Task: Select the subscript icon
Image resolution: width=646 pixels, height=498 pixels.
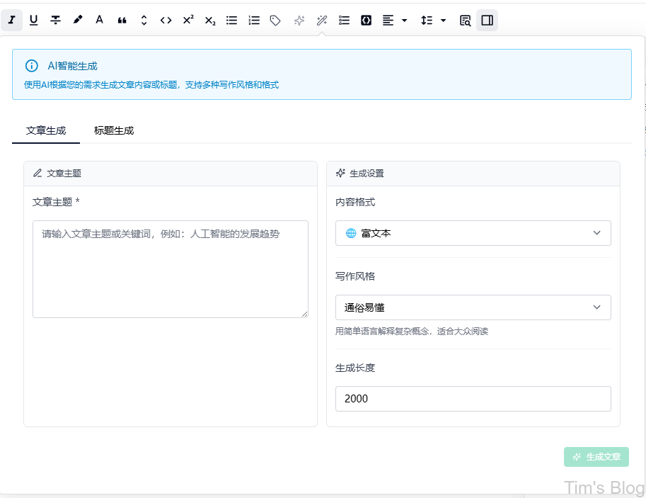Action: click(209, 20)
